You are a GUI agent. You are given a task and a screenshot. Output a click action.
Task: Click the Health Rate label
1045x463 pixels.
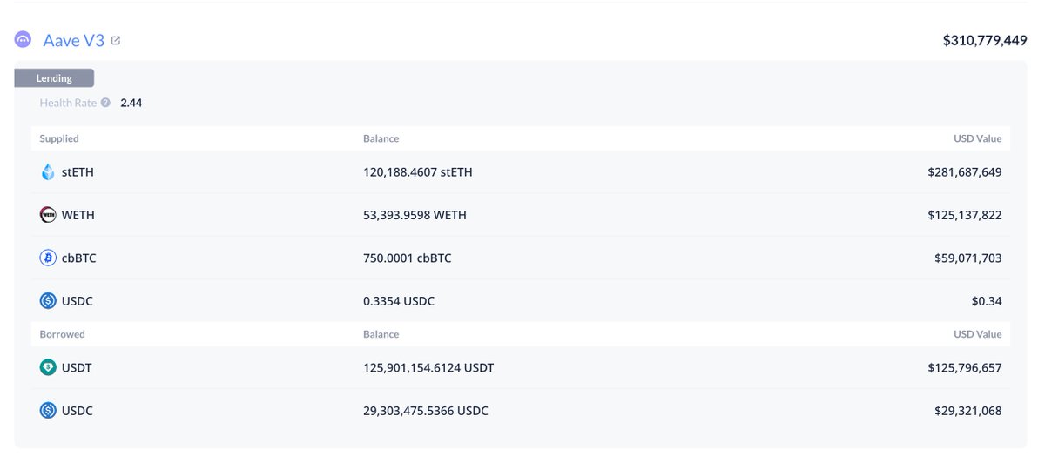pyautogui.click(x=69, y=103)
